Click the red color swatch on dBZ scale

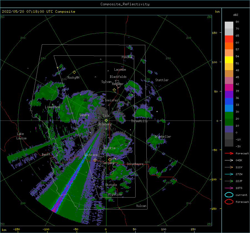(x=229, y=39)
